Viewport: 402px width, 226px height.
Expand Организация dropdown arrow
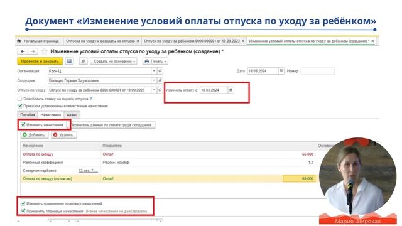tap(154, 71)
